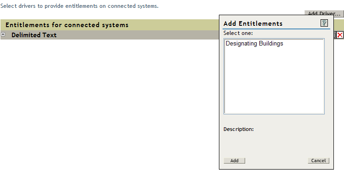The image size is (344, 170).
Task: Click the blank area under Description
Action: point(276,143)
